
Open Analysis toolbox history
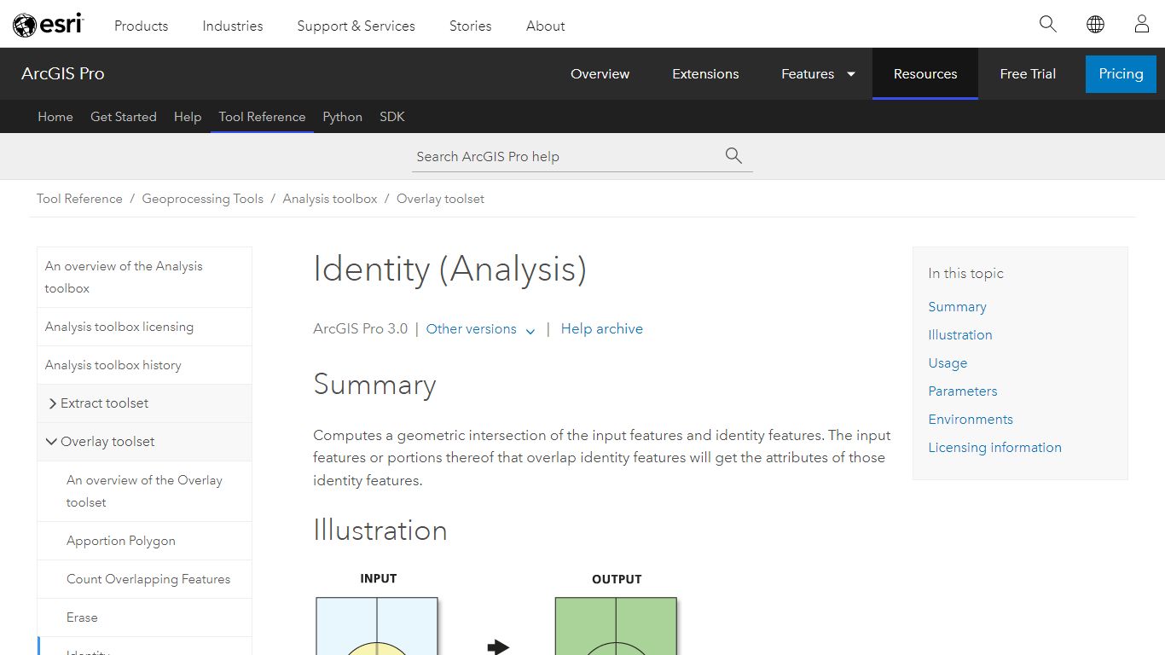click(x=144, y=365)
